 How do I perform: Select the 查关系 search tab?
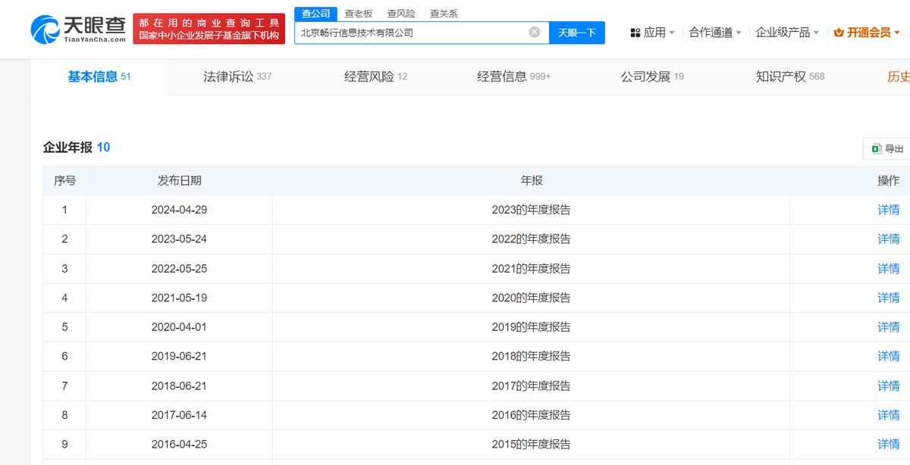coord(444,14)
